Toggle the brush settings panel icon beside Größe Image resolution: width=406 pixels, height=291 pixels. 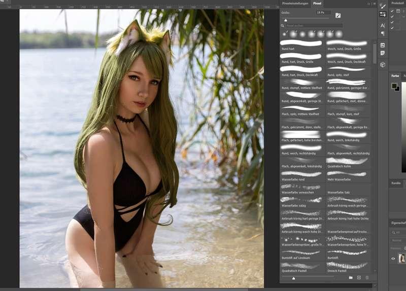coord(338,16)
